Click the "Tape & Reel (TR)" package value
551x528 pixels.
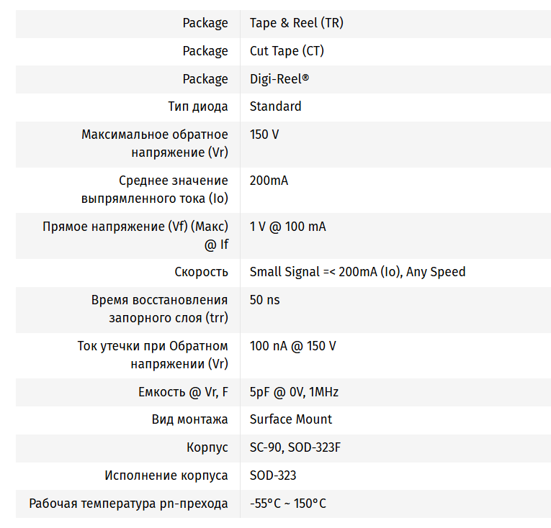point(296,23)
